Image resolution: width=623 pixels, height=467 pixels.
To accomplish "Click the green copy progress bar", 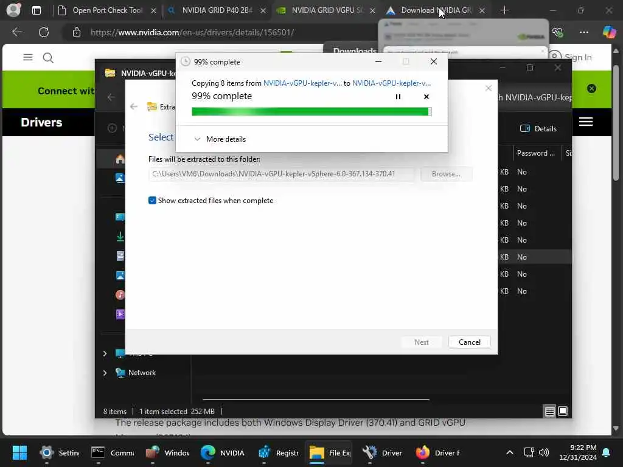I will [311, 112].
